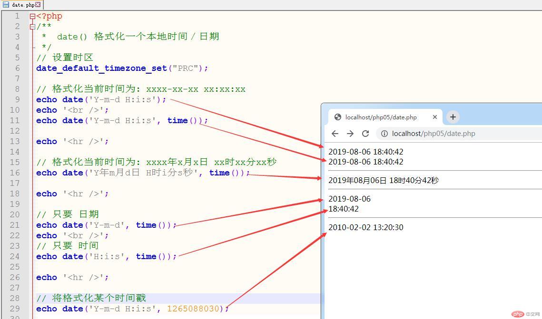Click browser output 2019-08-06 date line
Image resolution: width=542 pixels, height=319 pixels.
point(349,199)
